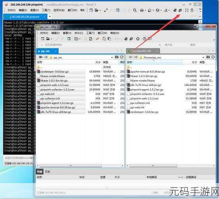Click the copy icon in Xftp toolbar
219x199 pixels.
(104, 39)
